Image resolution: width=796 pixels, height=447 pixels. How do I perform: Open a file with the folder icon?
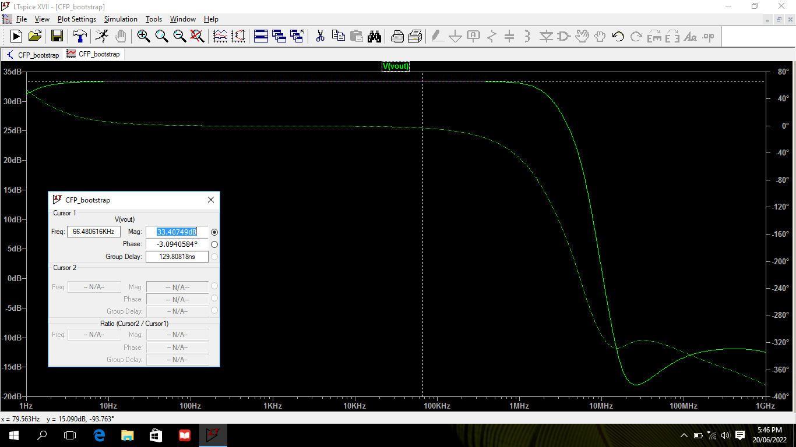coord(35,36)
